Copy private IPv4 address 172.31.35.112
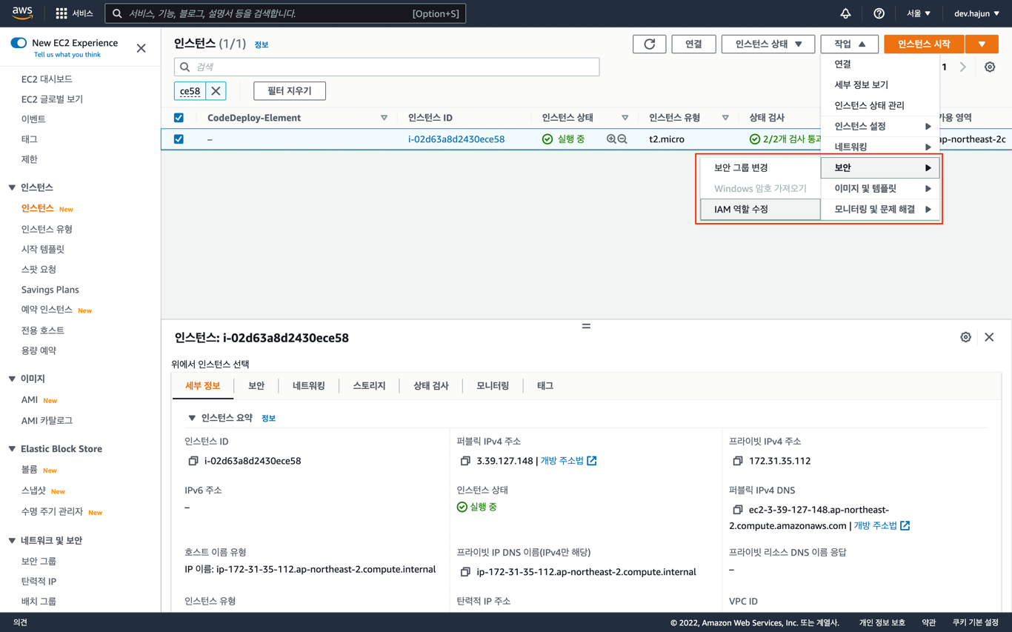This screenshot has height=632, width=1012. (738, 461)
